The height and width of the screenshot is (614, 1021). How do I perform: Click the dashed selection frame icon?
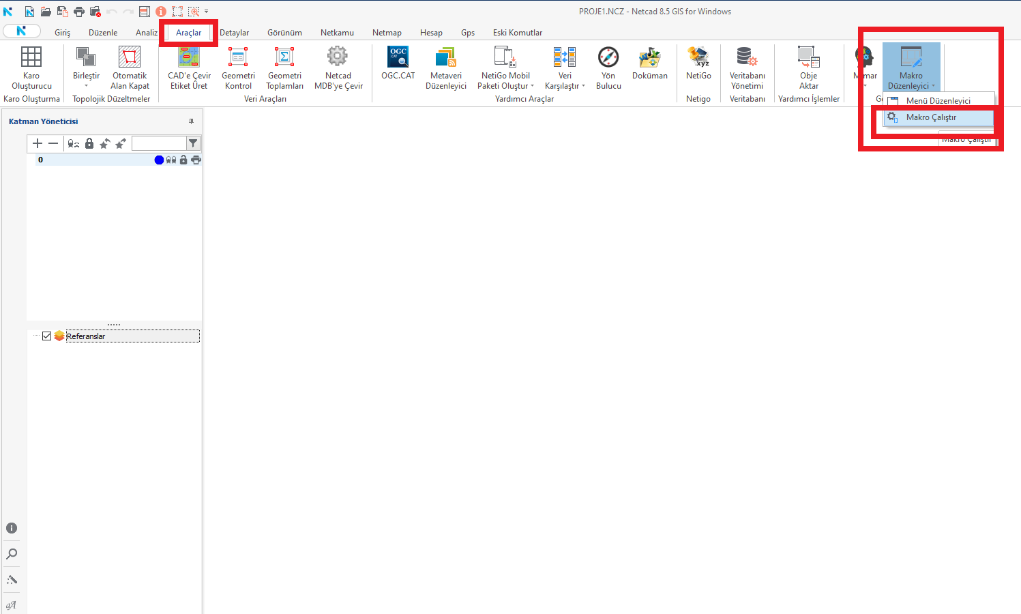(x=177, y=12)
